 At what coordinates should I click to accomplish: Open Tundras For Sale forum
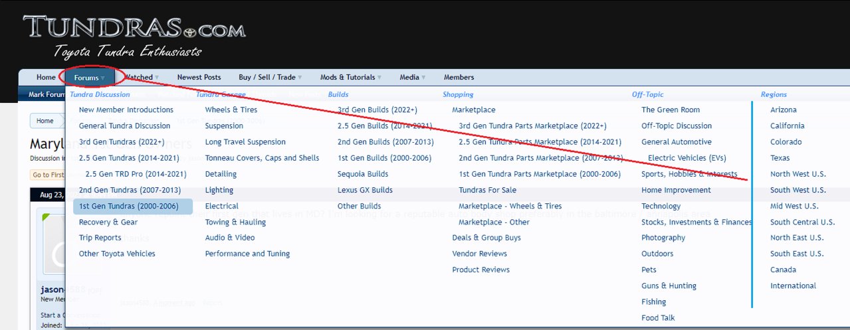pos(487,190)
